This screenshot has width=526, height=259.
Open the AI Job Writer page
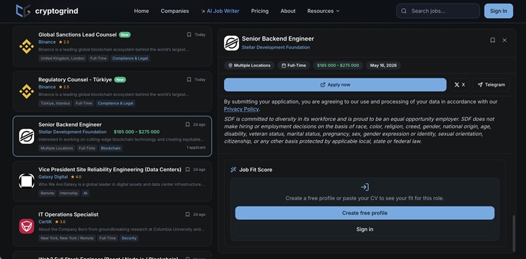[220, 11]
